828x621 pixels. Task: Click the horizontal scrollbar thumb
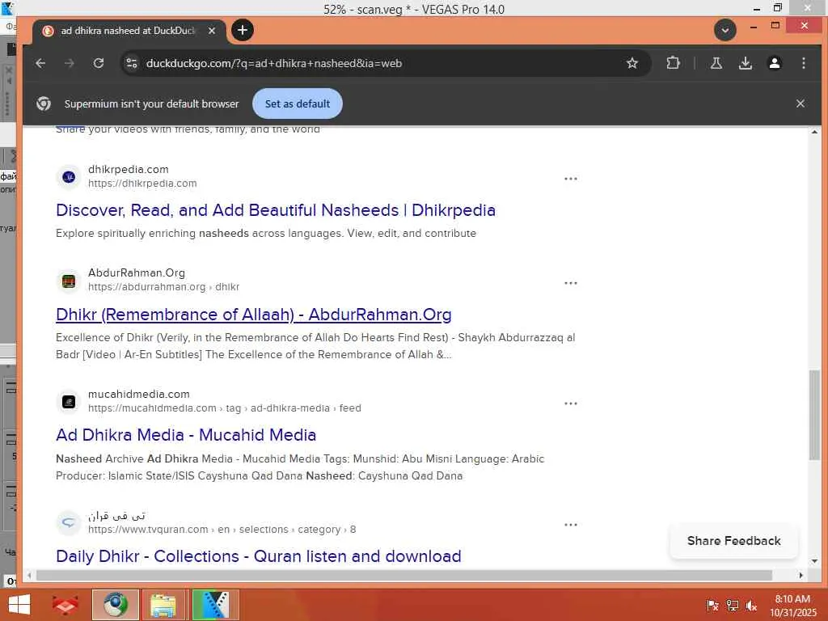click(x=404, y=575)
